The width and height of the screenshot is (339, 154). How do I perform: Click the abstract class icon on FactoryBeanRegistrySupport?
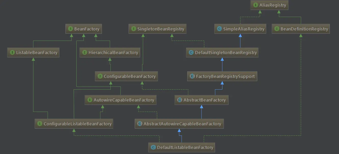[x=192, y=76]
